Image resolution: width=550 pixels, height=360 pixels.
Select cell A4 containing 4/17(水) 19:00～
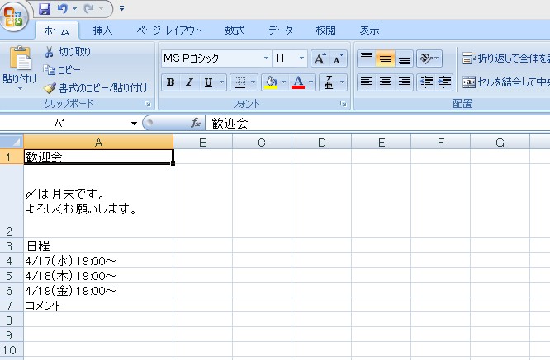[x=97, y=261]
